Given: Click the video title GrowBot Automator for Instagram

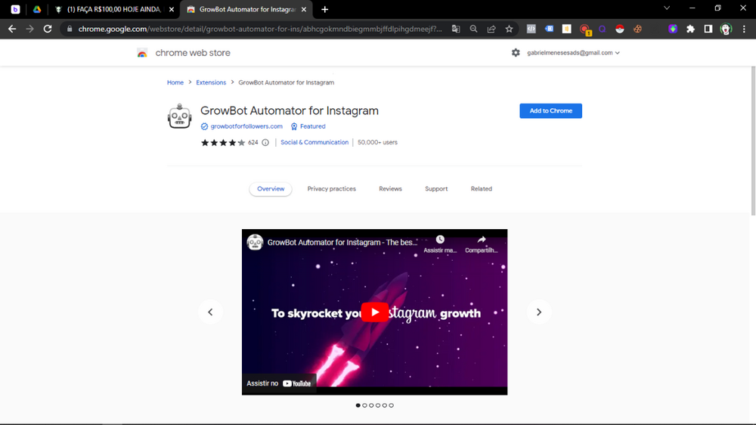Looking at the screenshot, I should [x=342, y=242].
